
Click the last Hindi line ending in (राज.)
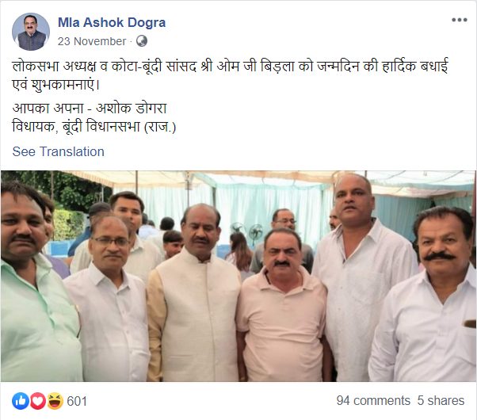click(94, 127)
